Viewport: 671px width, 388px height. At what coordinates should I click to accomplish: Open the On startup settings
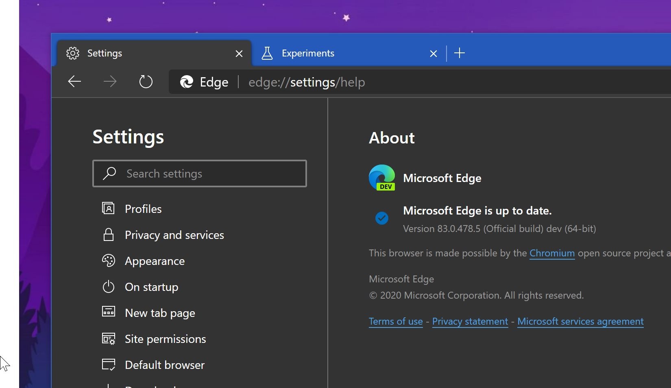point(151,287)
